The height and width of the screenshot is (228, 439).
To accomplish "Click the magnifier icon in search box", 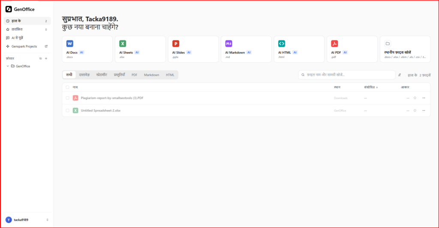I will (303, 75).
